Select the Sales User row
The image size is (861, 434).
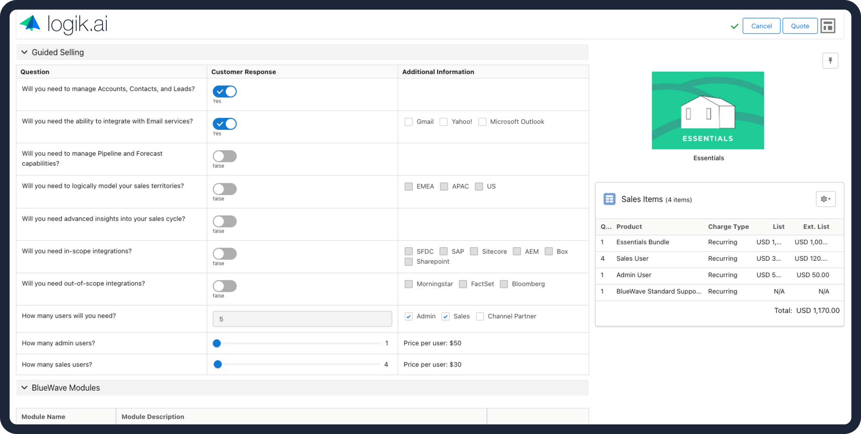719,259
